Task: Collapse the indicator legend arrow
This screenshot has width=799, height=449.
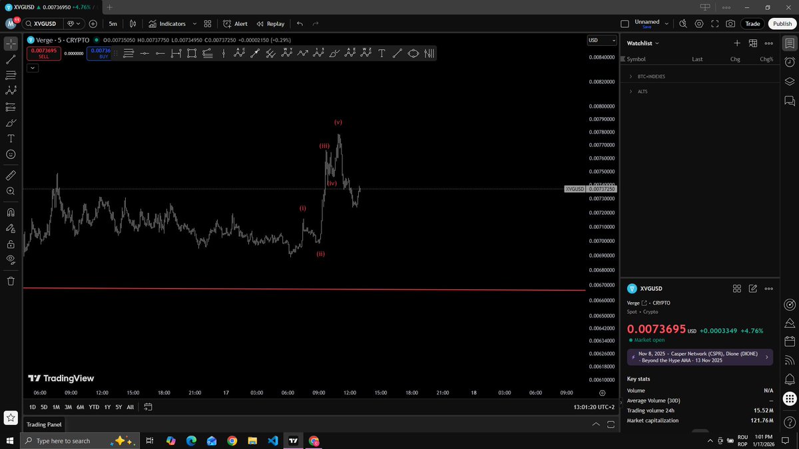Action: pyautogui.click(x=32, y=67)
